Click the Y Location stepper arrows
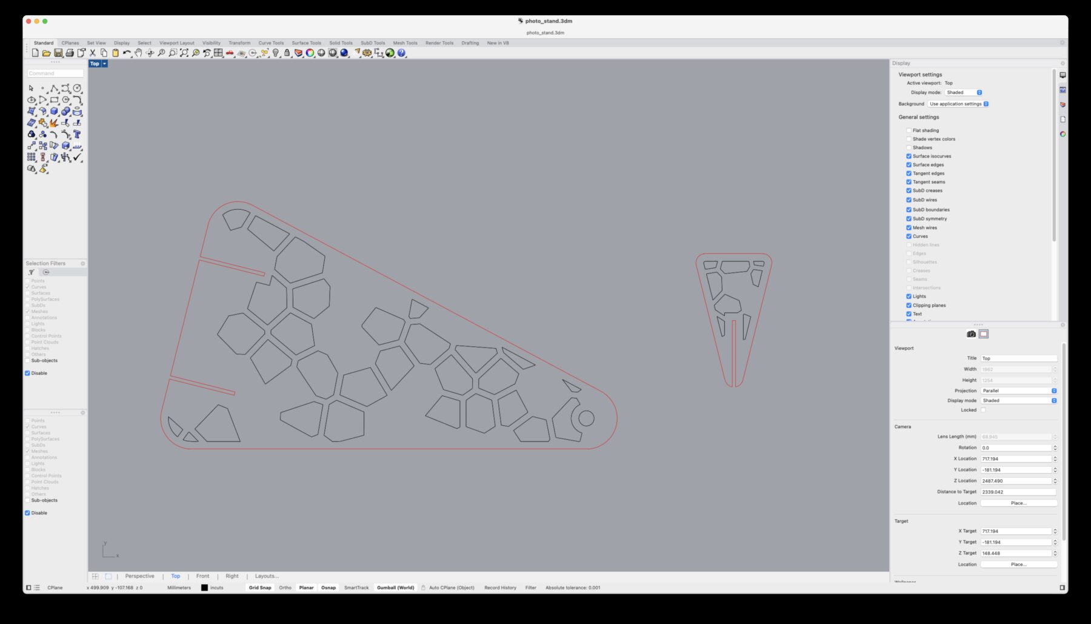Screen dimensions: 1091x624 coord(1055,470)
